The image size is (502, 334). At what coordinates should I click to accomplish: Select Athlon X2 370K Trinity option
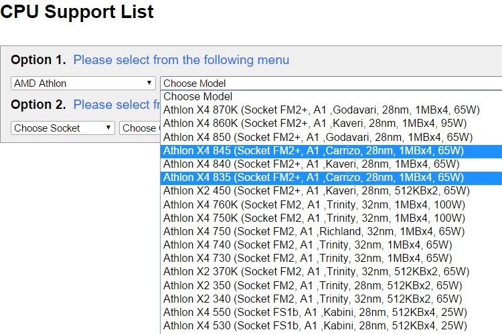331,272
